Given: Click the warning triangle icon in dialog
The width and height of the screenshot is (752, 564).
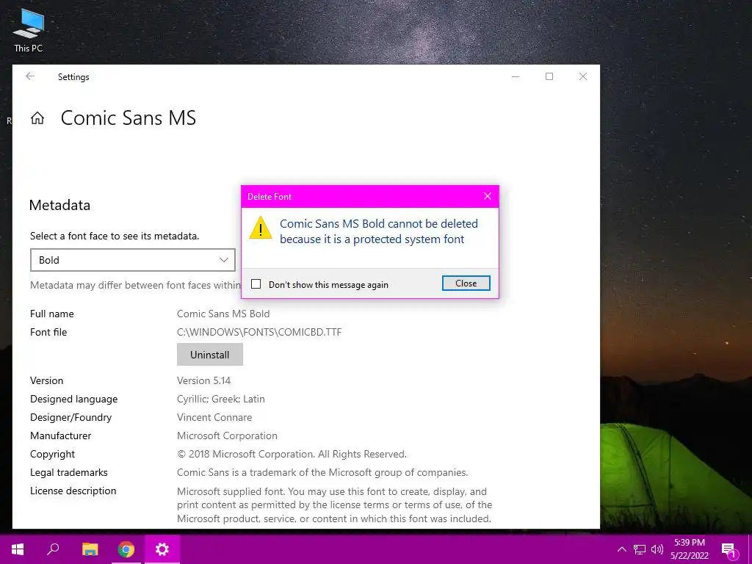Looking at the screenshot, I should pyautogui.click(x=261, y=228).
